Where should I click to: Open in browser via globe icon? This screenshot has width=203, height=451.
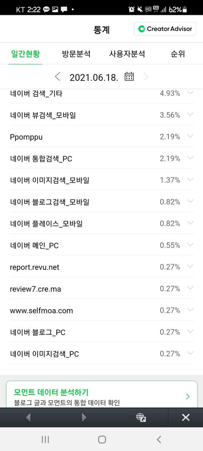(x=141, y=417)
